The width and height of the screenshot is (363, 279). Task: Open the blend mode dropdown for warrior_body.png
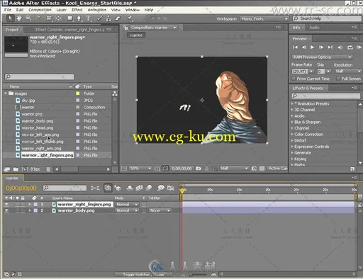[127, 210]
